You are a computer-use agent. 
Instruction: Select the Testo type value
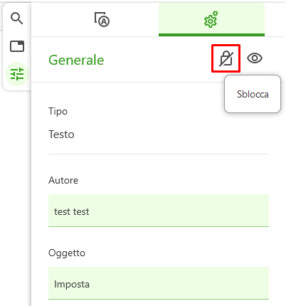(x=61, y=134)
